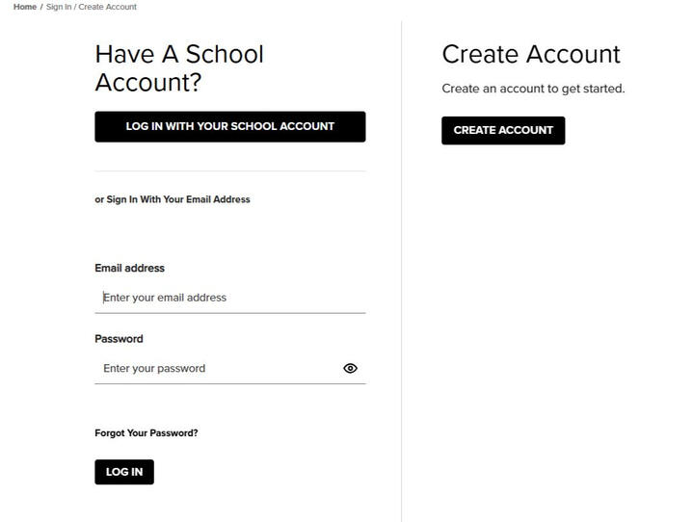Log in with your school account
The width and height of the screenshot is (693, 522).
(x=229, y=127)
